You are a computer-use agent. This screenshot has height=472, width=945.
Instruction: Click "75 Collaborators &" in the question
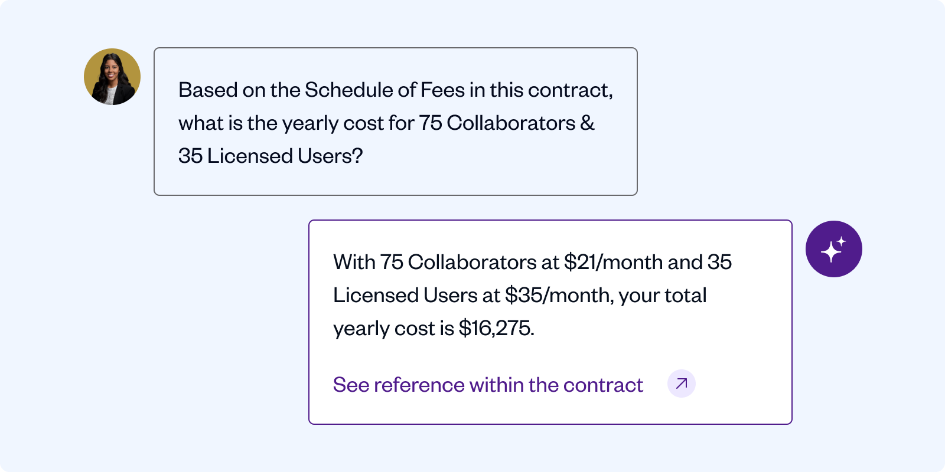pyautogui.click(x=507, y=123)
